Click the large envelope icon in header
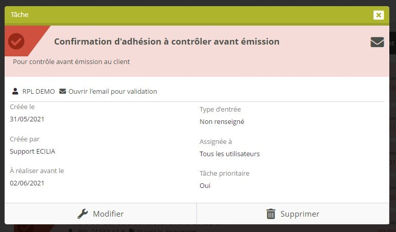The width and height of the screenshot is (396, 232). (x=377, y=42)
